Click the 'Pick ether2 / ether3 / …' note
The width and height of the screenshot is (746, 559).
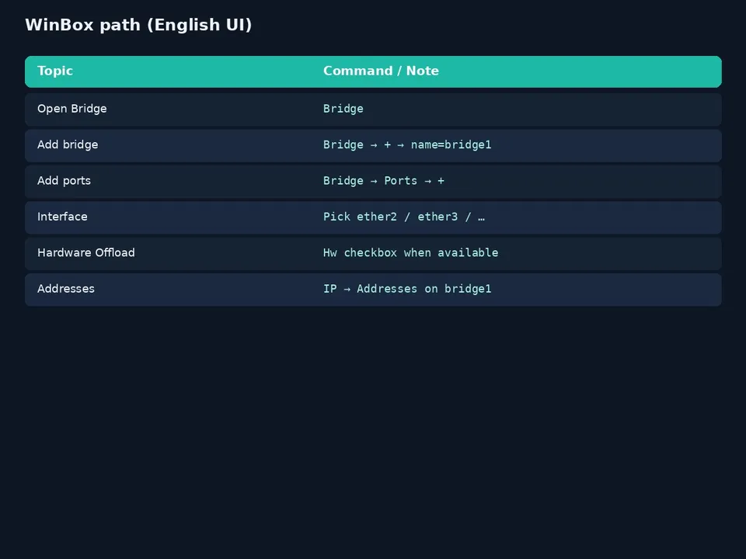tap(404, 217)
